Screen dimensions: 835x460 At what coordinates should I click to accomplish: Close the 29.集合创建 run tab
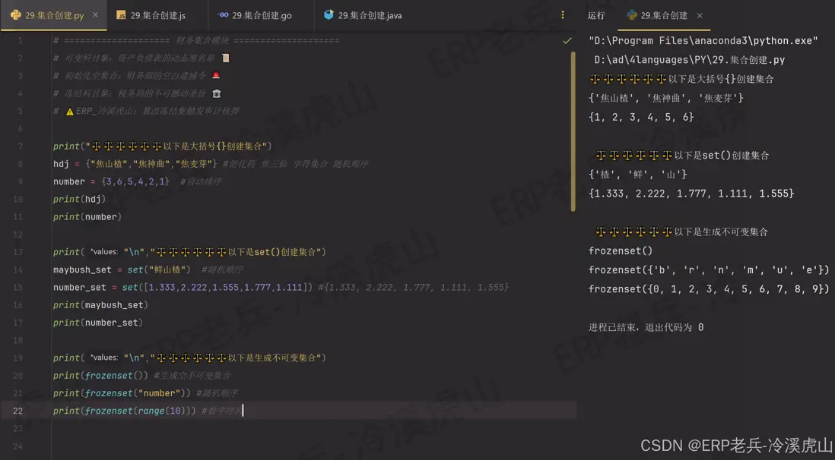pyautogui.click(x=700, y=15)
